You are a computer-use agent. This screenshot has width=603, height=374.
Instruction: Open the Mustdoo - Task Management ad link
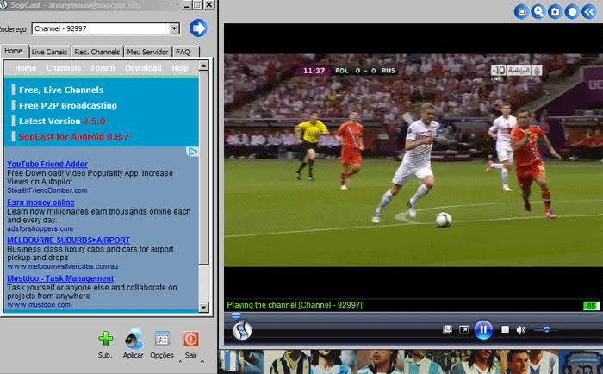click(60, 278)
